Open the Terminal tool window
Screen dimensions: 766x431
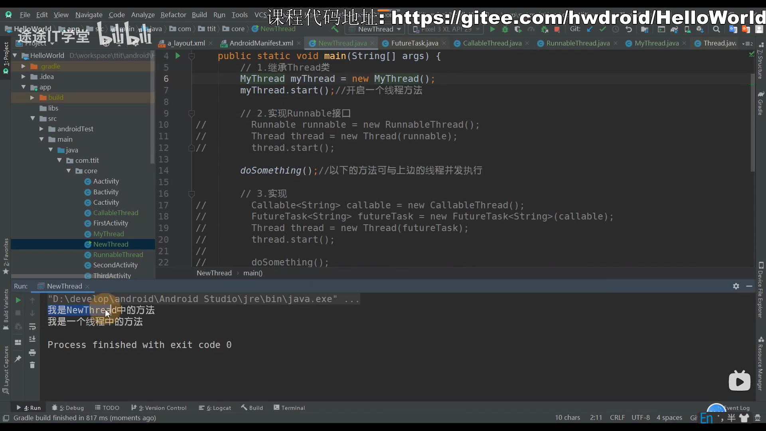289,408
